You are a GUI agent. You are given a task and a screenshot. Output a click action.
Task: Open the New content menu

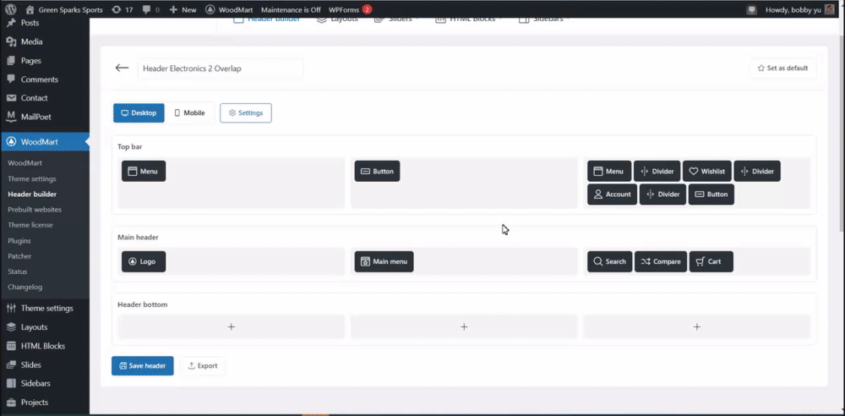183,9
